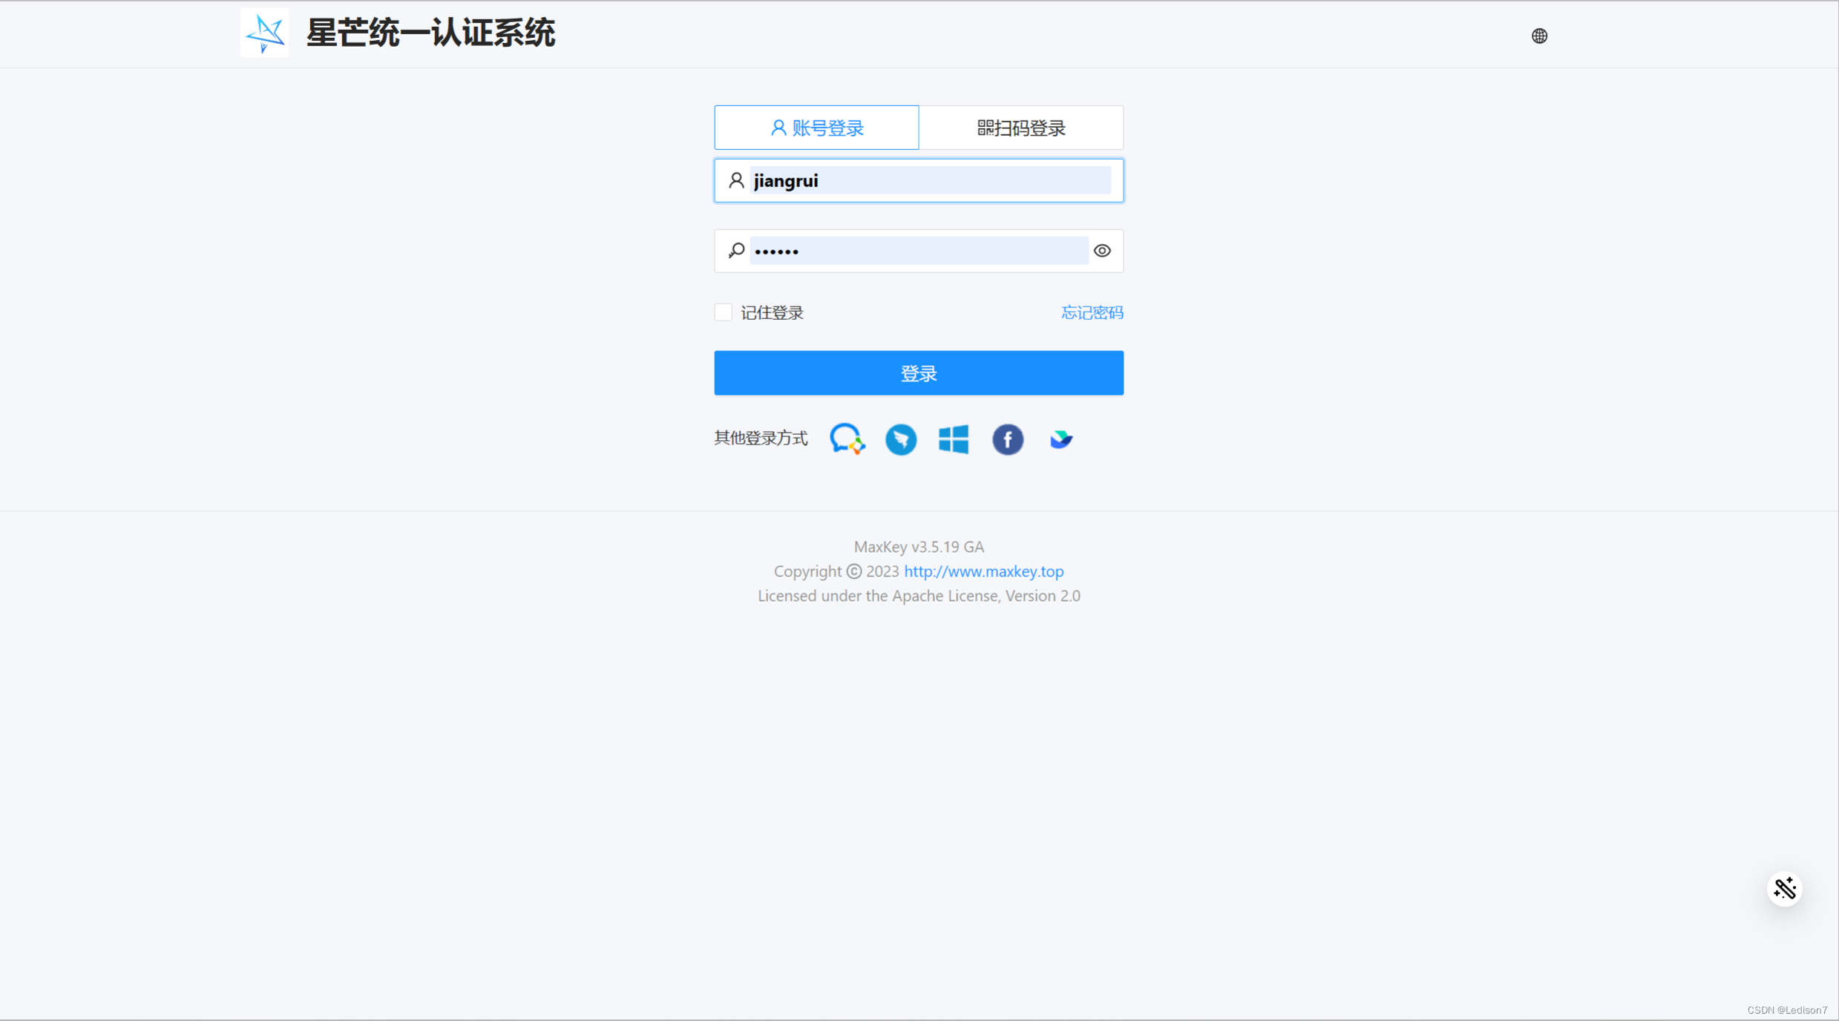
Task: Show the password with the eye toggle
Action: tap(1101, 251)
